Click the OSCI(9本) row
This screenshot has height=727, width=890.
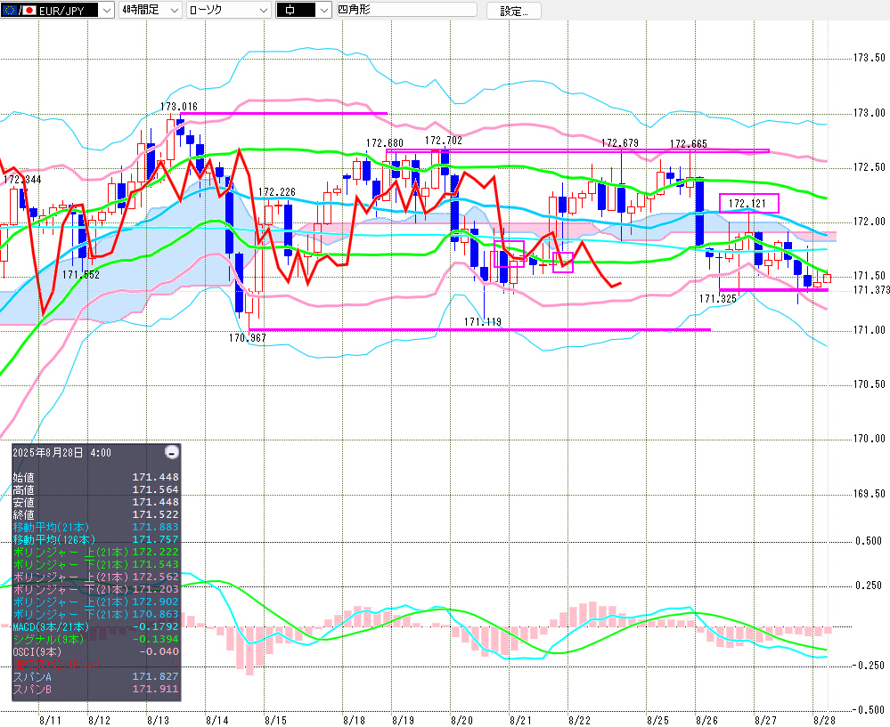click(x=95, y=652)
